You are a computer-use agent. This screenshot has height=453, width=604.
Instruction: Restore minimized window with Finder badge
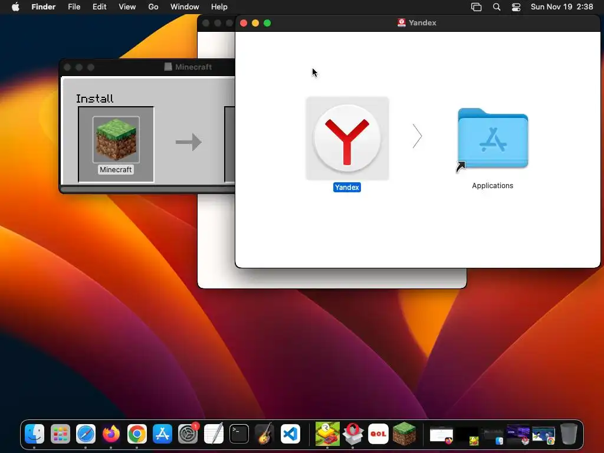(x=493, y=435)
